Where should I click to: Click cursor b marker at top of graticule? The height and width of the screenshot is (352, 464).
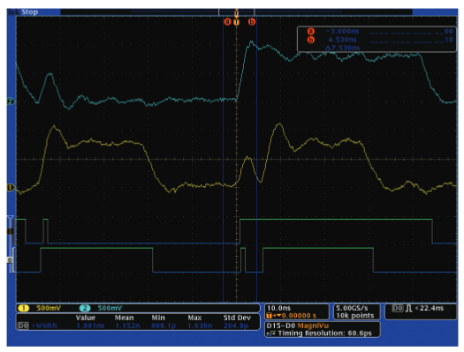pyautogui.click(x=252, y=21)
